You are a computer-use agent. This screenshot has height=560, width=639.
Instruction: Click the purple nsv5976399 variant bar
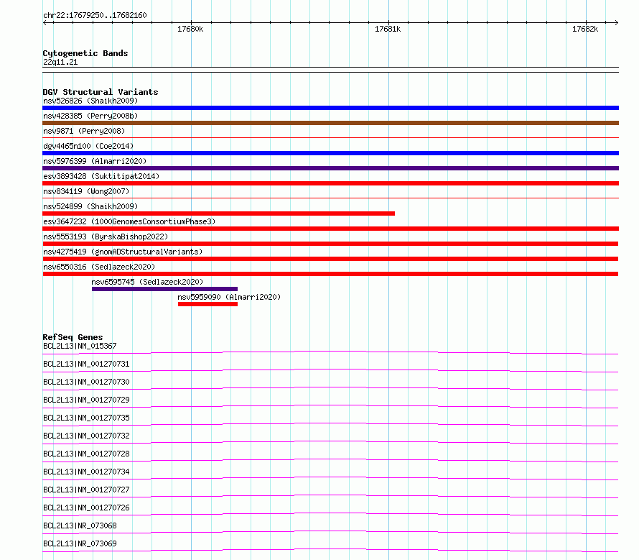pyautogui.click(x=330, y=168)
